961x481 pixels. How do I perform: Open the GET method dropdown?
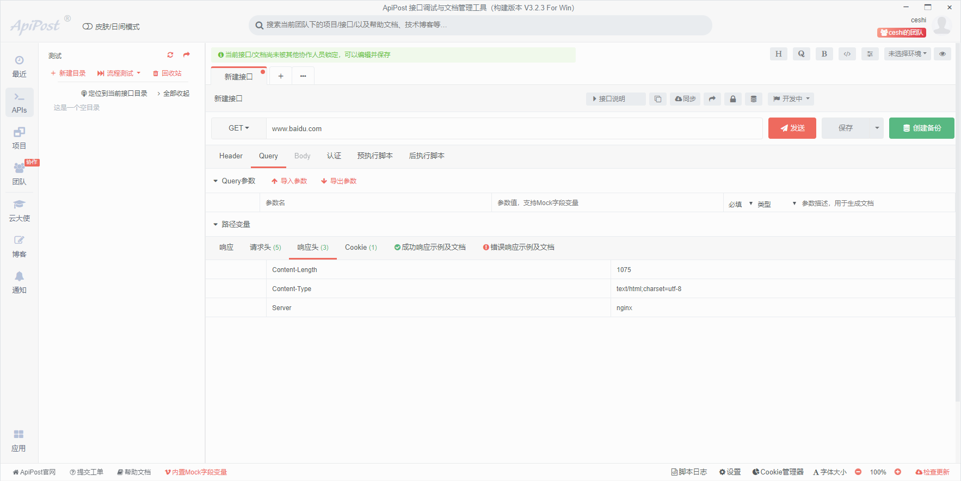tap(239, 128)
